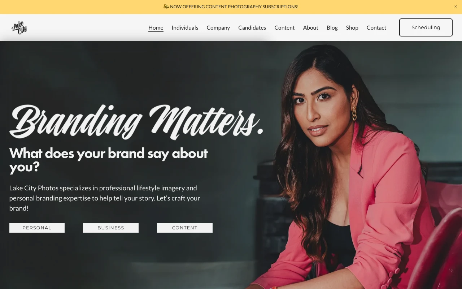Click the content photography subscriptions announcement text

234,7
